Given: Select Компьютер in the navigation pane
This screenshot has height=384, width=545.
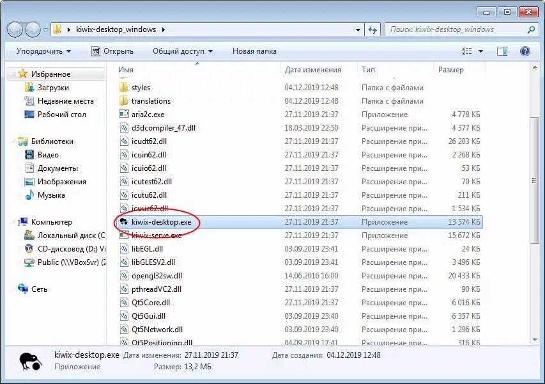Looking at the screenshot, I should point(52,222).
